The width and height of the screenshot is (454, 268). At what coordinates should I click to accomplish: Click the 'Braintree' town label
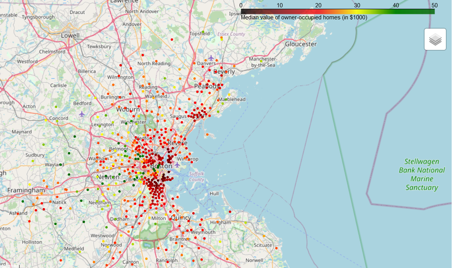coord(180,239)
